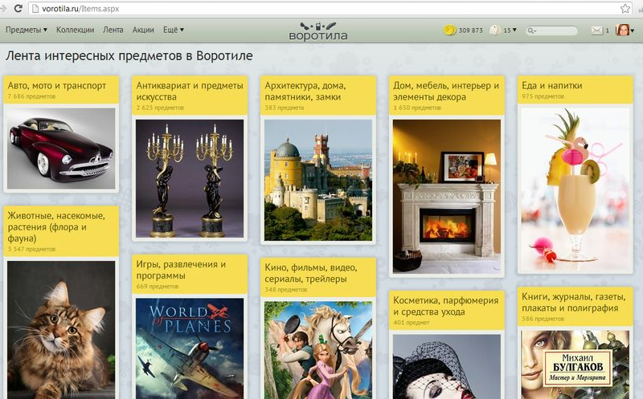Open category Косметика, парфюмерия и средства ухода
The image size is (643, 399).
click(x=446, y=306)
